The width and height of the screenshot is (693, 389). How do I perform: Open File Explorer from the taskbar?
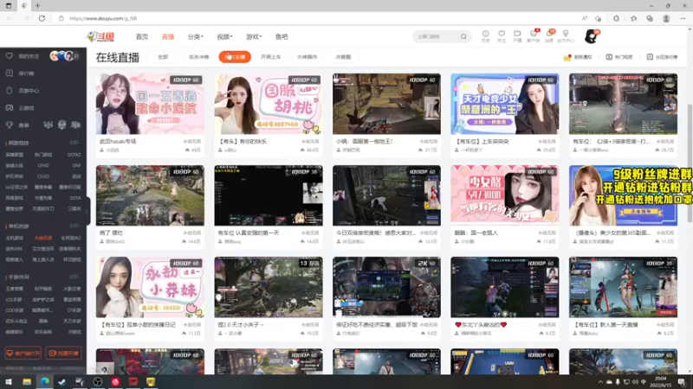click(27, 382)
